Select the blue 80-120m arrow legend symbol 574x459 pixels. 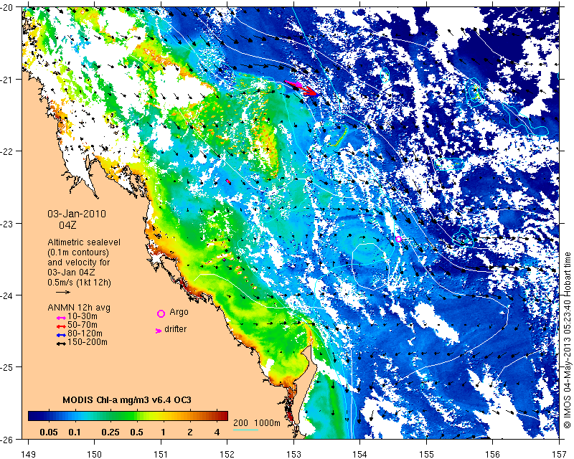coord(61,334)
